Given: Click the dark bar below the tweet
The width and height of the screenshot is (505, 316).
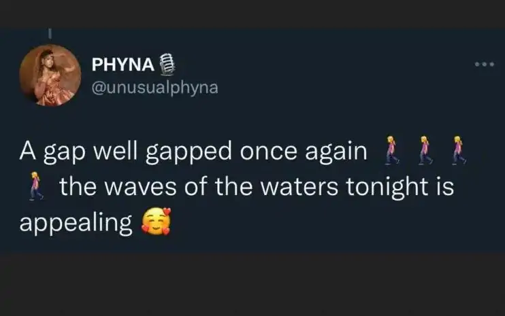Looking at the screenshot, I should click(x=253, y=285).
